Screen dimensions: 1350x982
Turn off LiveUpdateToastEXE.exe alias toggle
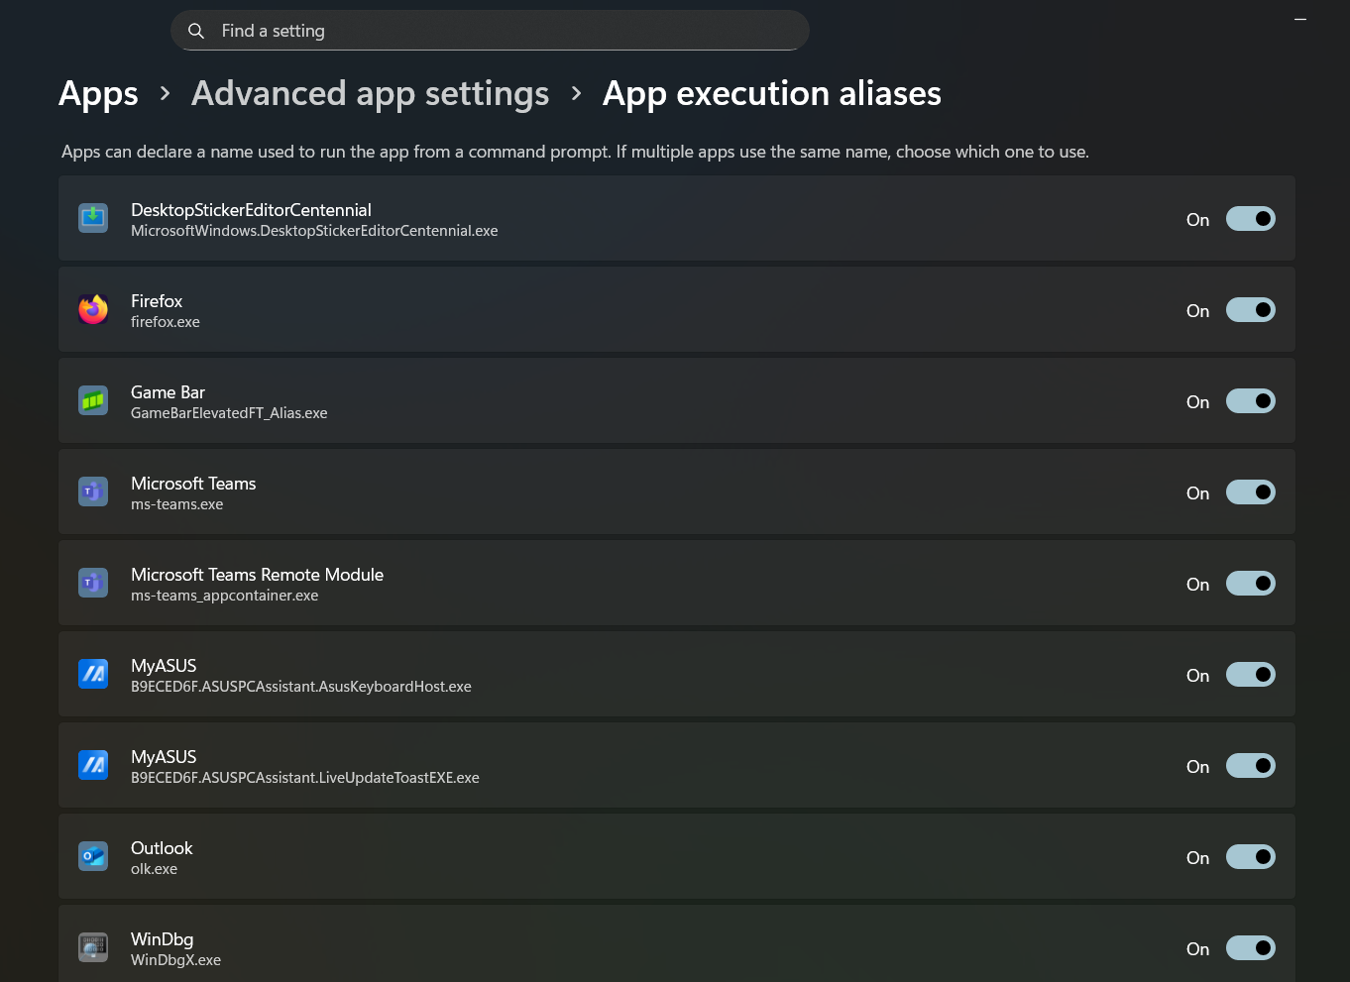1251,766
